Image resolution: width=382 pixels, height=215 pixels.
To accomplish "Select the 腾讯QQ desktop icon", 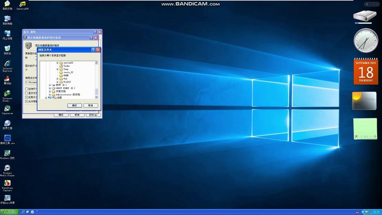I will coord(7,80).
